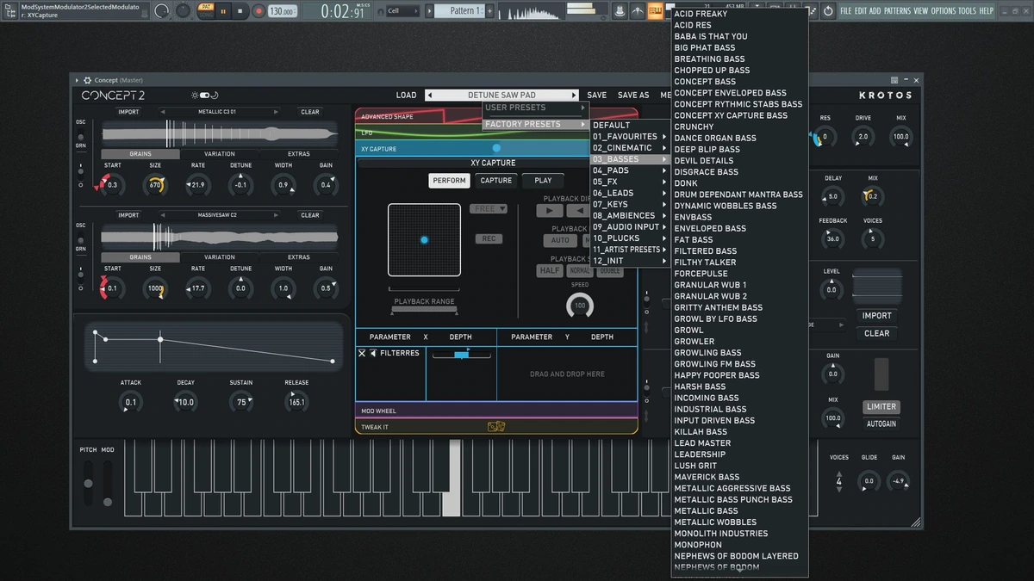Click previous sample arrow beside METALLIC C3 01
Screen dimensions: 1034x581
162,112
